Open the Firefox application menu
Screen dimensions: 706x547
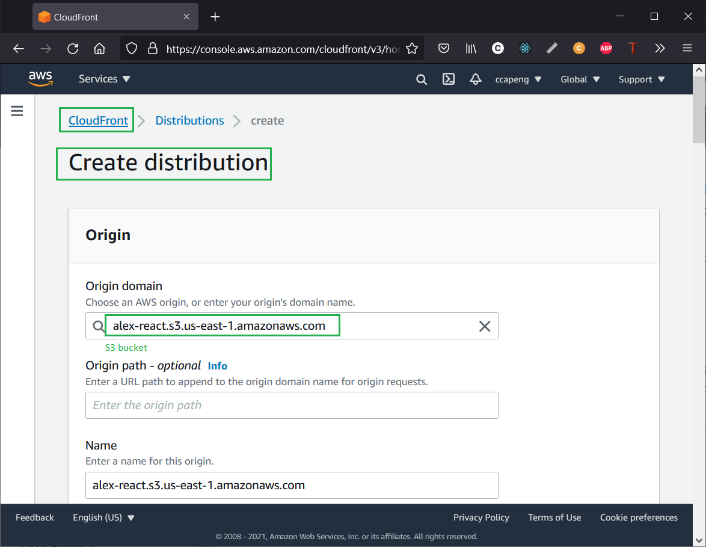687,48
